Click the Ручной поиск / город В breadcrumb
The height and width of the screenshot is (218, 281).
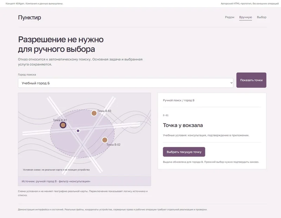178,100
